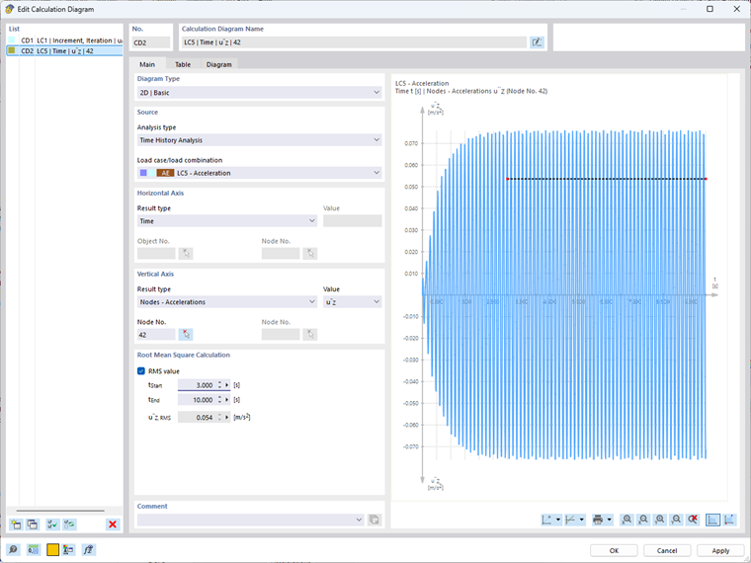Copy the selected calculation diagram
Image resolution: width=751 pixels, height=563 pixels.
[x=33, y=524]
